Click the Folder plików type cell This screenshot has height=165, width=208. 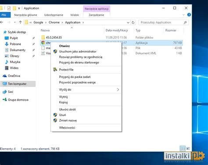(144, 37)
